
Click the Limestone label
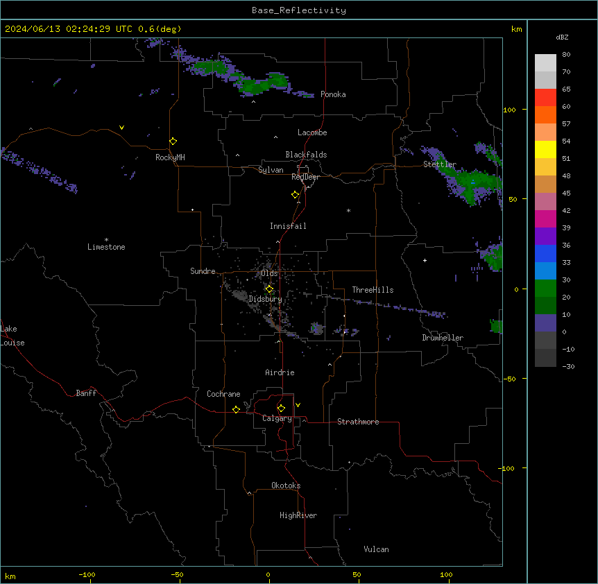click(106, 247)
